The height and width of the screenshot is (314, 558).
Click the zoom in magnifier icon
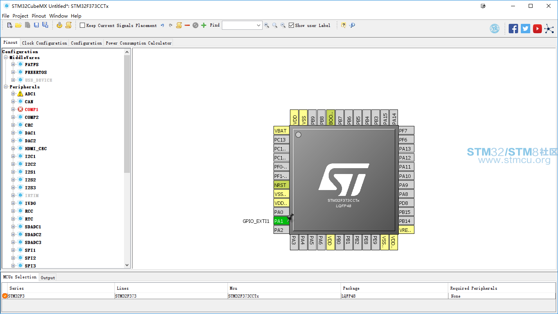(x=266, y=25)
